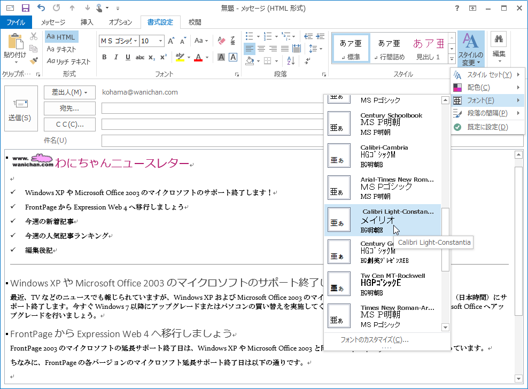This screenshot has height=389, width=528.
Task: Click the 宛先... button
Action: point(69,108)
